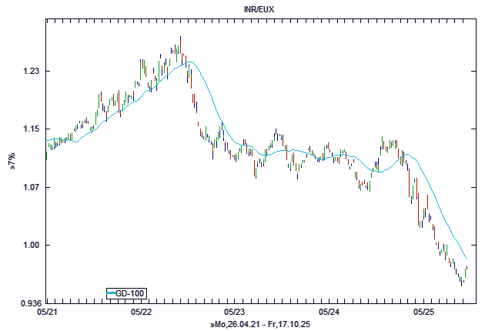This screenshot has width=485, height=331.
Task: Select the 05/23 x-axis date label
Action: (235, 313)
